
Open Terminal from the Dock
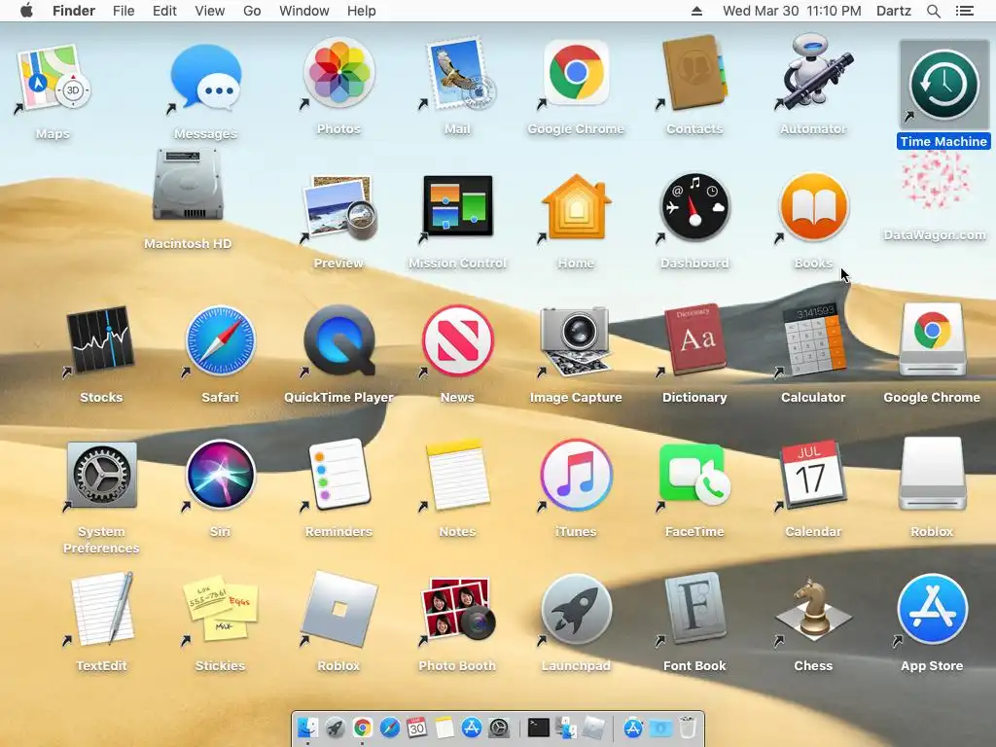pyautogui.click(x=539, y=728)
